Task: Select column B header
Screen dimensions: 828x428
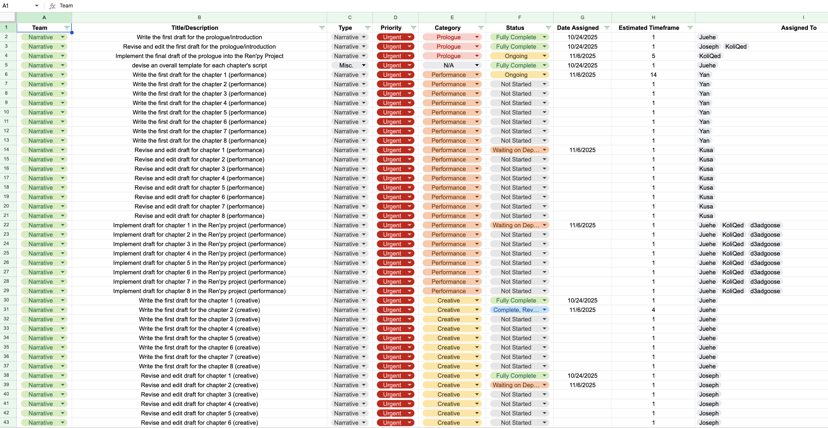Action: pos(199,18)
